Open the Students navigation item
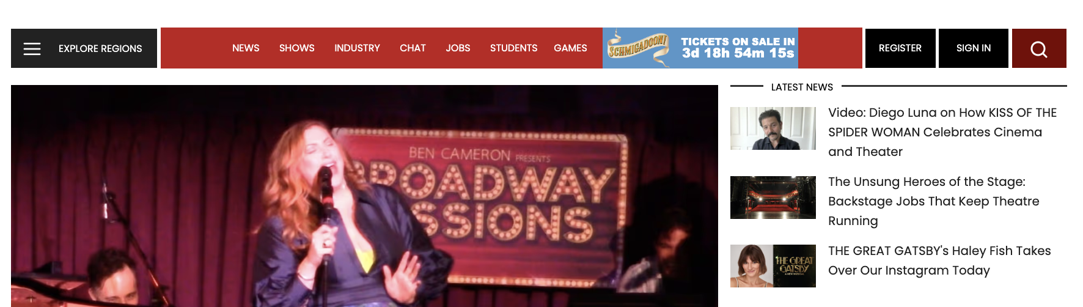The width and height of the screenshot is (1083, 307). (x=513, y=48)
